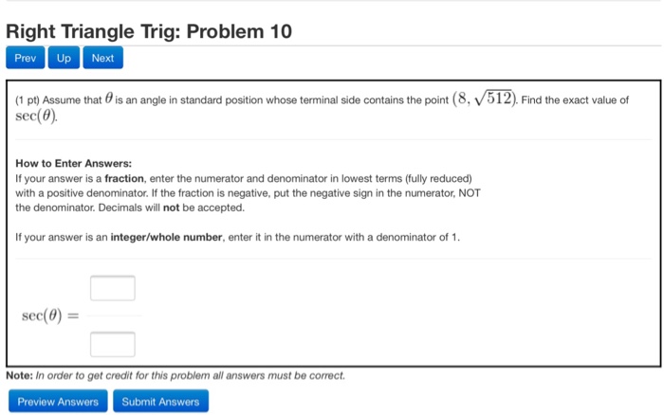664x415 pixels.
Task: Click the fraction bar between answer boxes
Action: [x=115, y=316]
